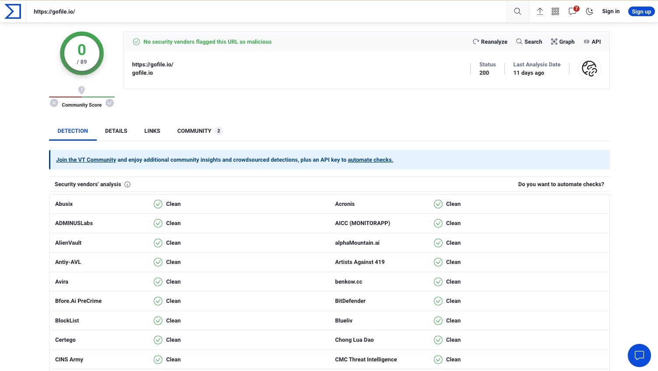Click the URL input field in top bar

coord(267,11)
